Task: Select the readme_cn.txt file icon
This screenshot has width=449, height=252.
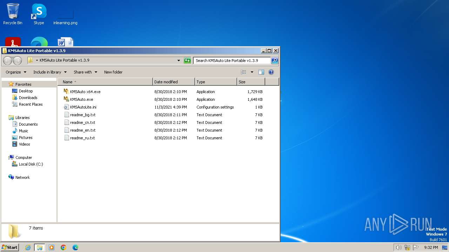Action: (x=66, y=122)
